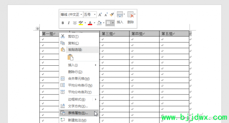Toggle Bold in the mini toolbar
229x123 pixels.
pos(63,23)
